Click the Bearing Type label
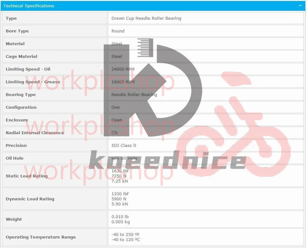Image resolution: width=307 pixels, height=249 pixels. (x=21, y=95)
